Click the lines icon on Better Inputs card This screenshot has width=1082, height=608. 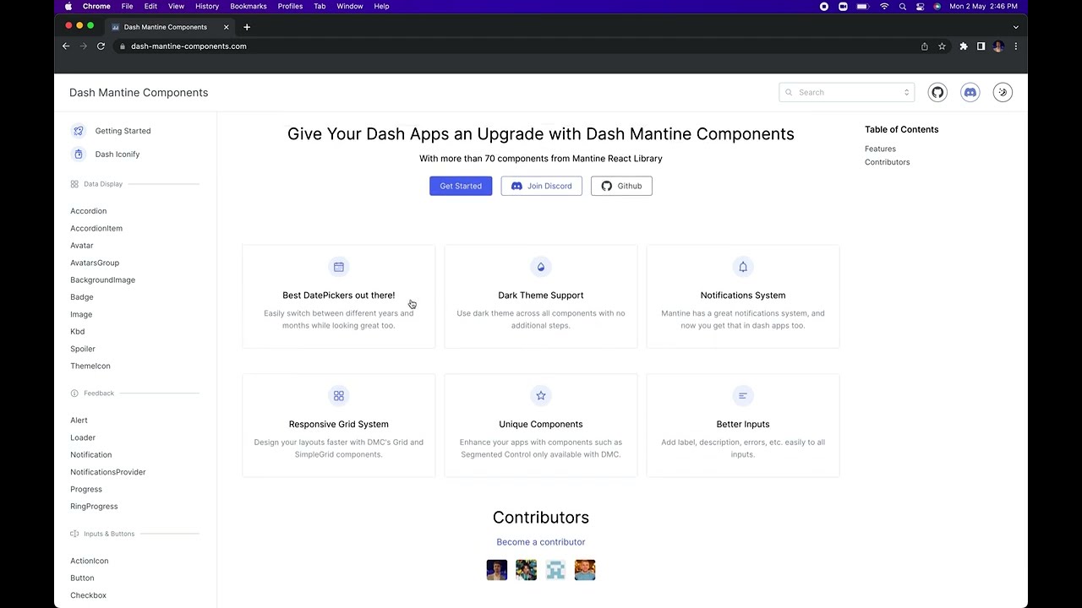click(743, 396)
